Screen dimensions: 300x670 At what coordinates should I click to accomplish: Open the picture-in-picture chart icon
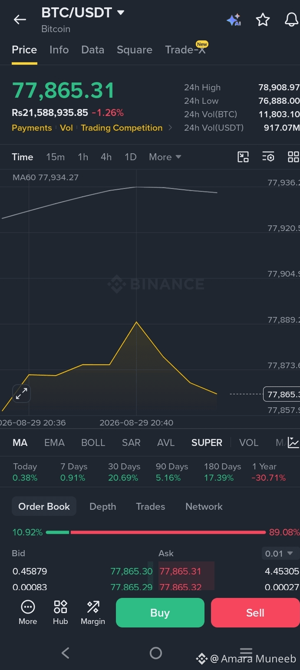pos(243,157)
